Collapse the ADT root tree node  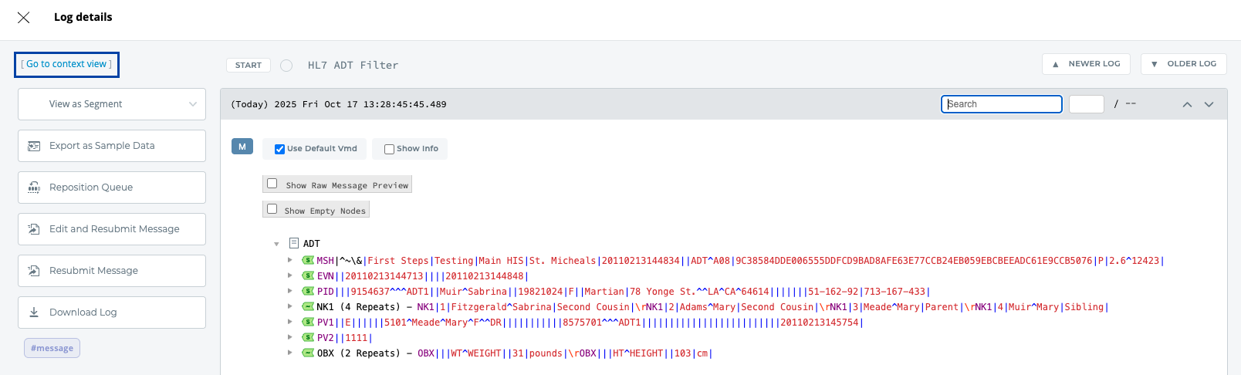(x=276, y=244)
